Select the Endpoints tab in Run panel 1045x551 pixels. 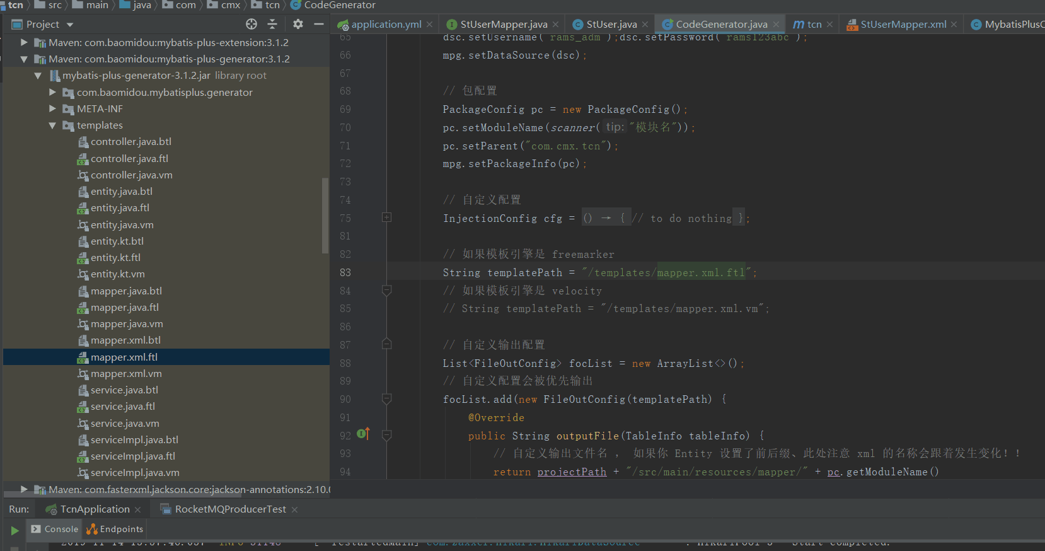[115, 530]
